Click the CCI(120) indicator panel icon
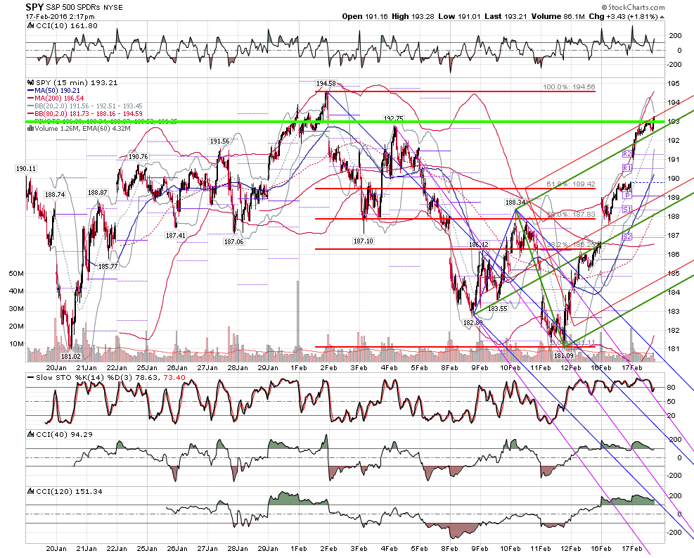 click(x=30, y=491)
